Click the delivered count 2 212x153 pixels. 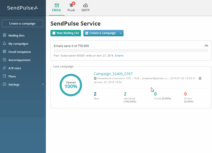125,94
